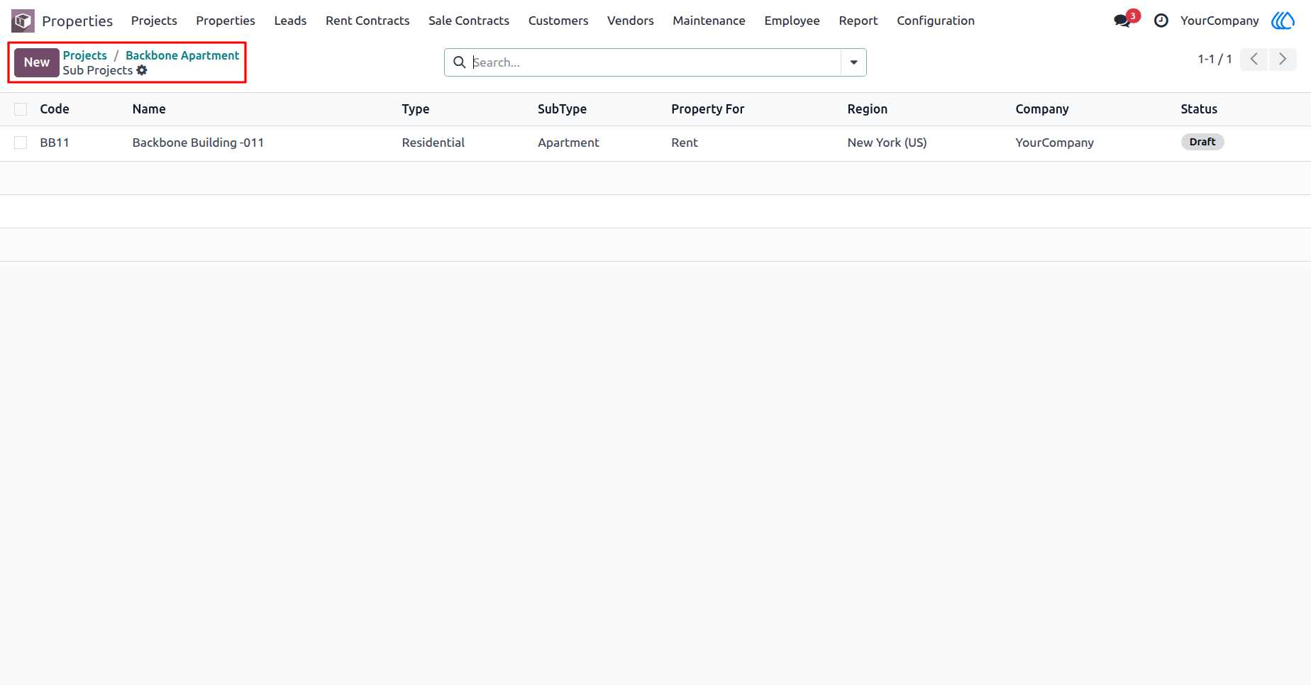Switch company via YourCompany in navbar

[x=1219, y=21]
